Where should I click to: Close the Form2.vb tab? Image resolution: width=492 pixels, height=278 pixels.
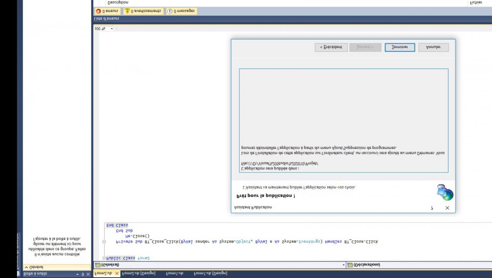coord(117,273)
